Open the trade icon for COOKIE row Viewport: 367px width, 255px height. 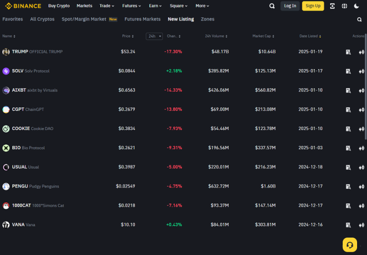point(362,129)
